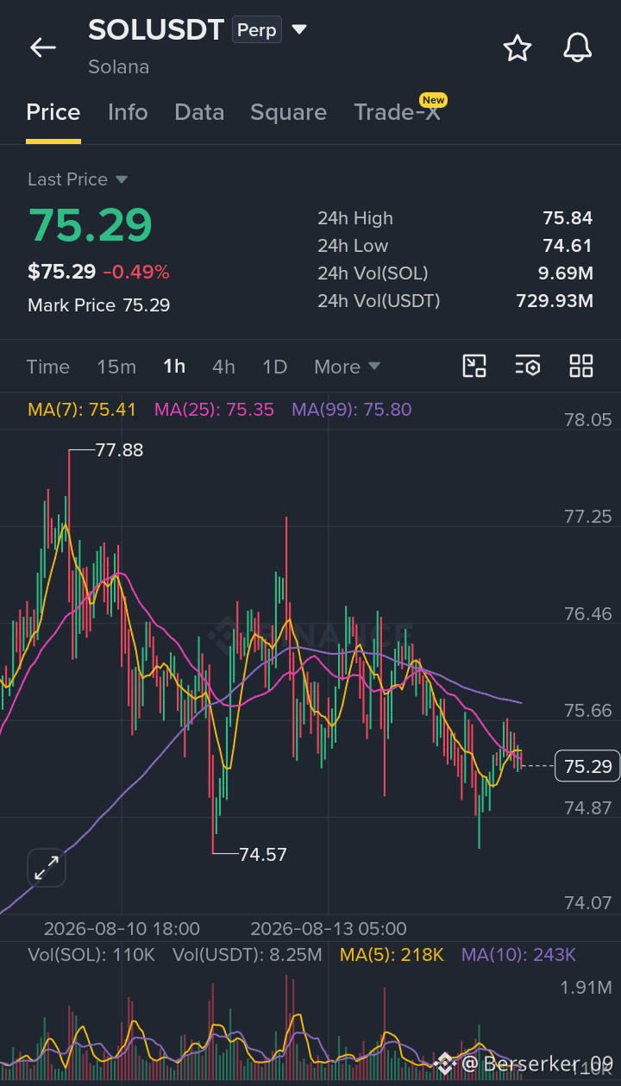The width and height of the screenshot is (621, 1086).
Task: Select the Time chart interval
Action: pos(48,367)
